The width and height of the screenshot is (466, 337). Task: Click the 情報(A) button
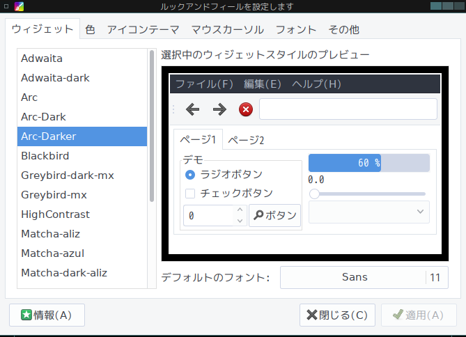click(47, 315)
